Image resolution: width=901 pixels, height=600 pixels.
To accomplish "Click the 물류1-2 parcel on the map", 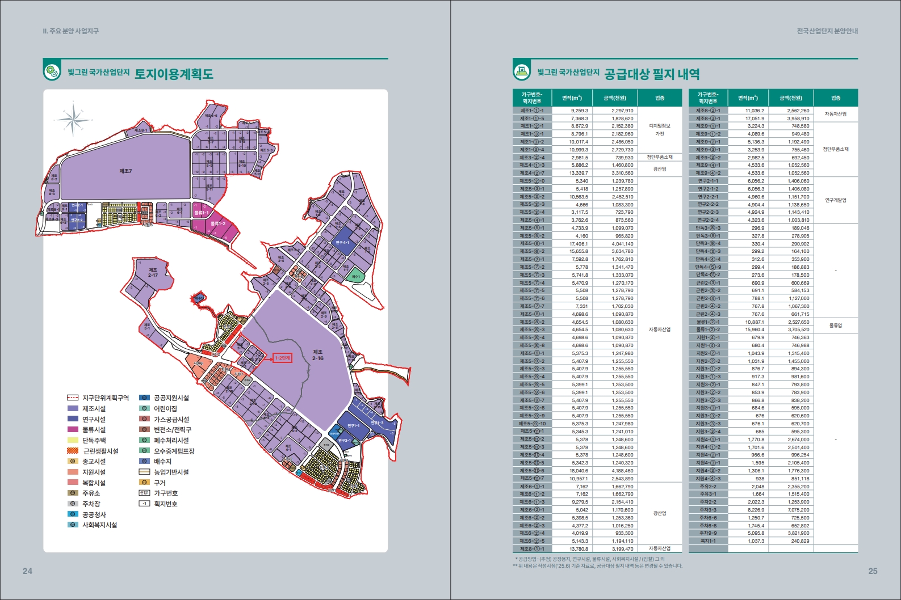I will (x=219, y=223).
